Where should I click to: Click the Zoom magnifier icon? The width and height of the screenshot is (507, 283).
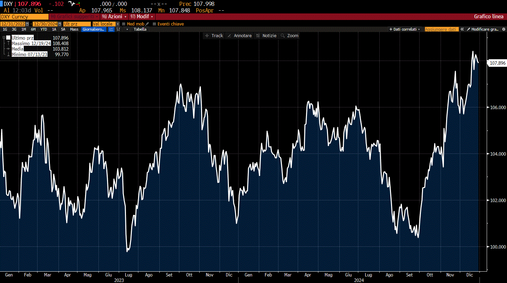click(x=283, y=36)
